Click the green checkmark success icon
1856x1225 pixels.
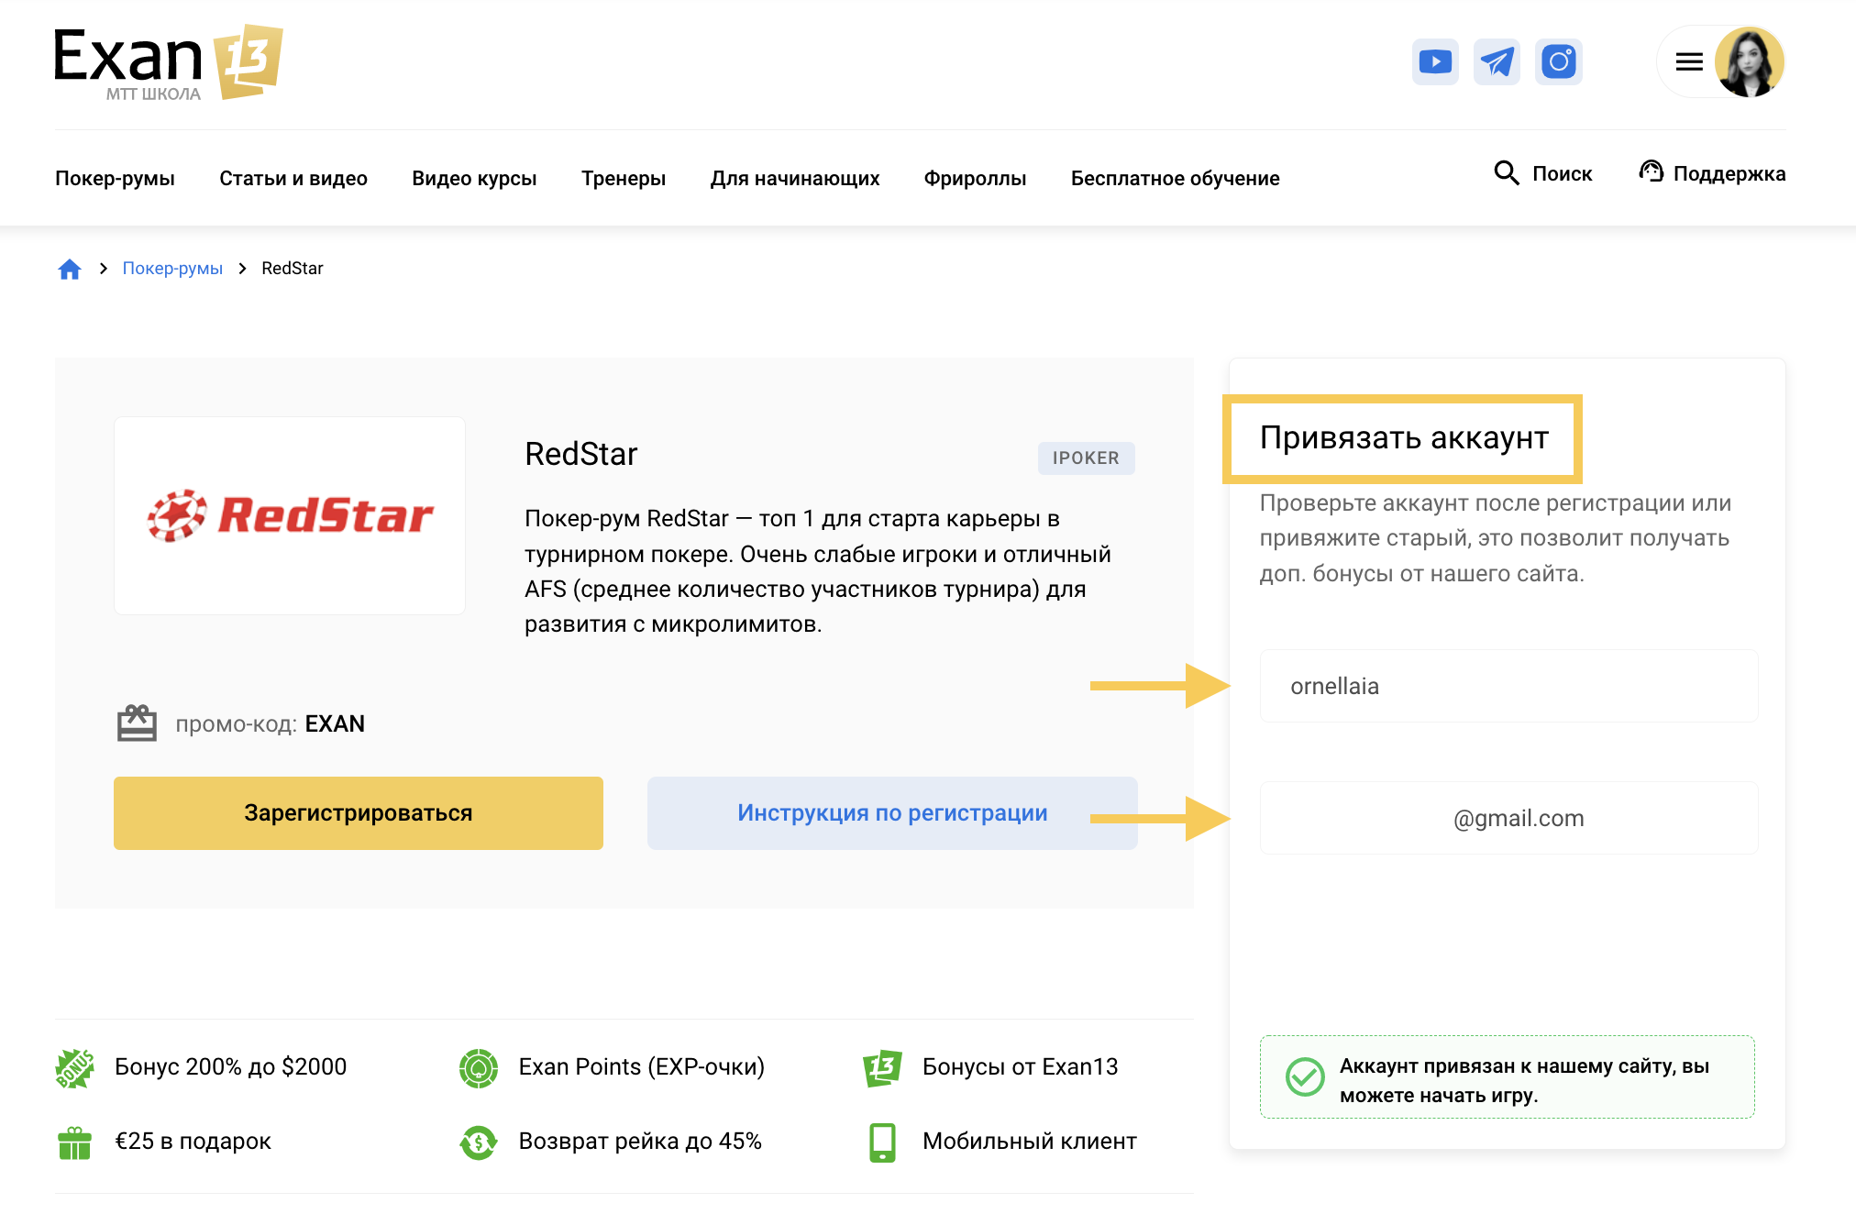1305,1077
